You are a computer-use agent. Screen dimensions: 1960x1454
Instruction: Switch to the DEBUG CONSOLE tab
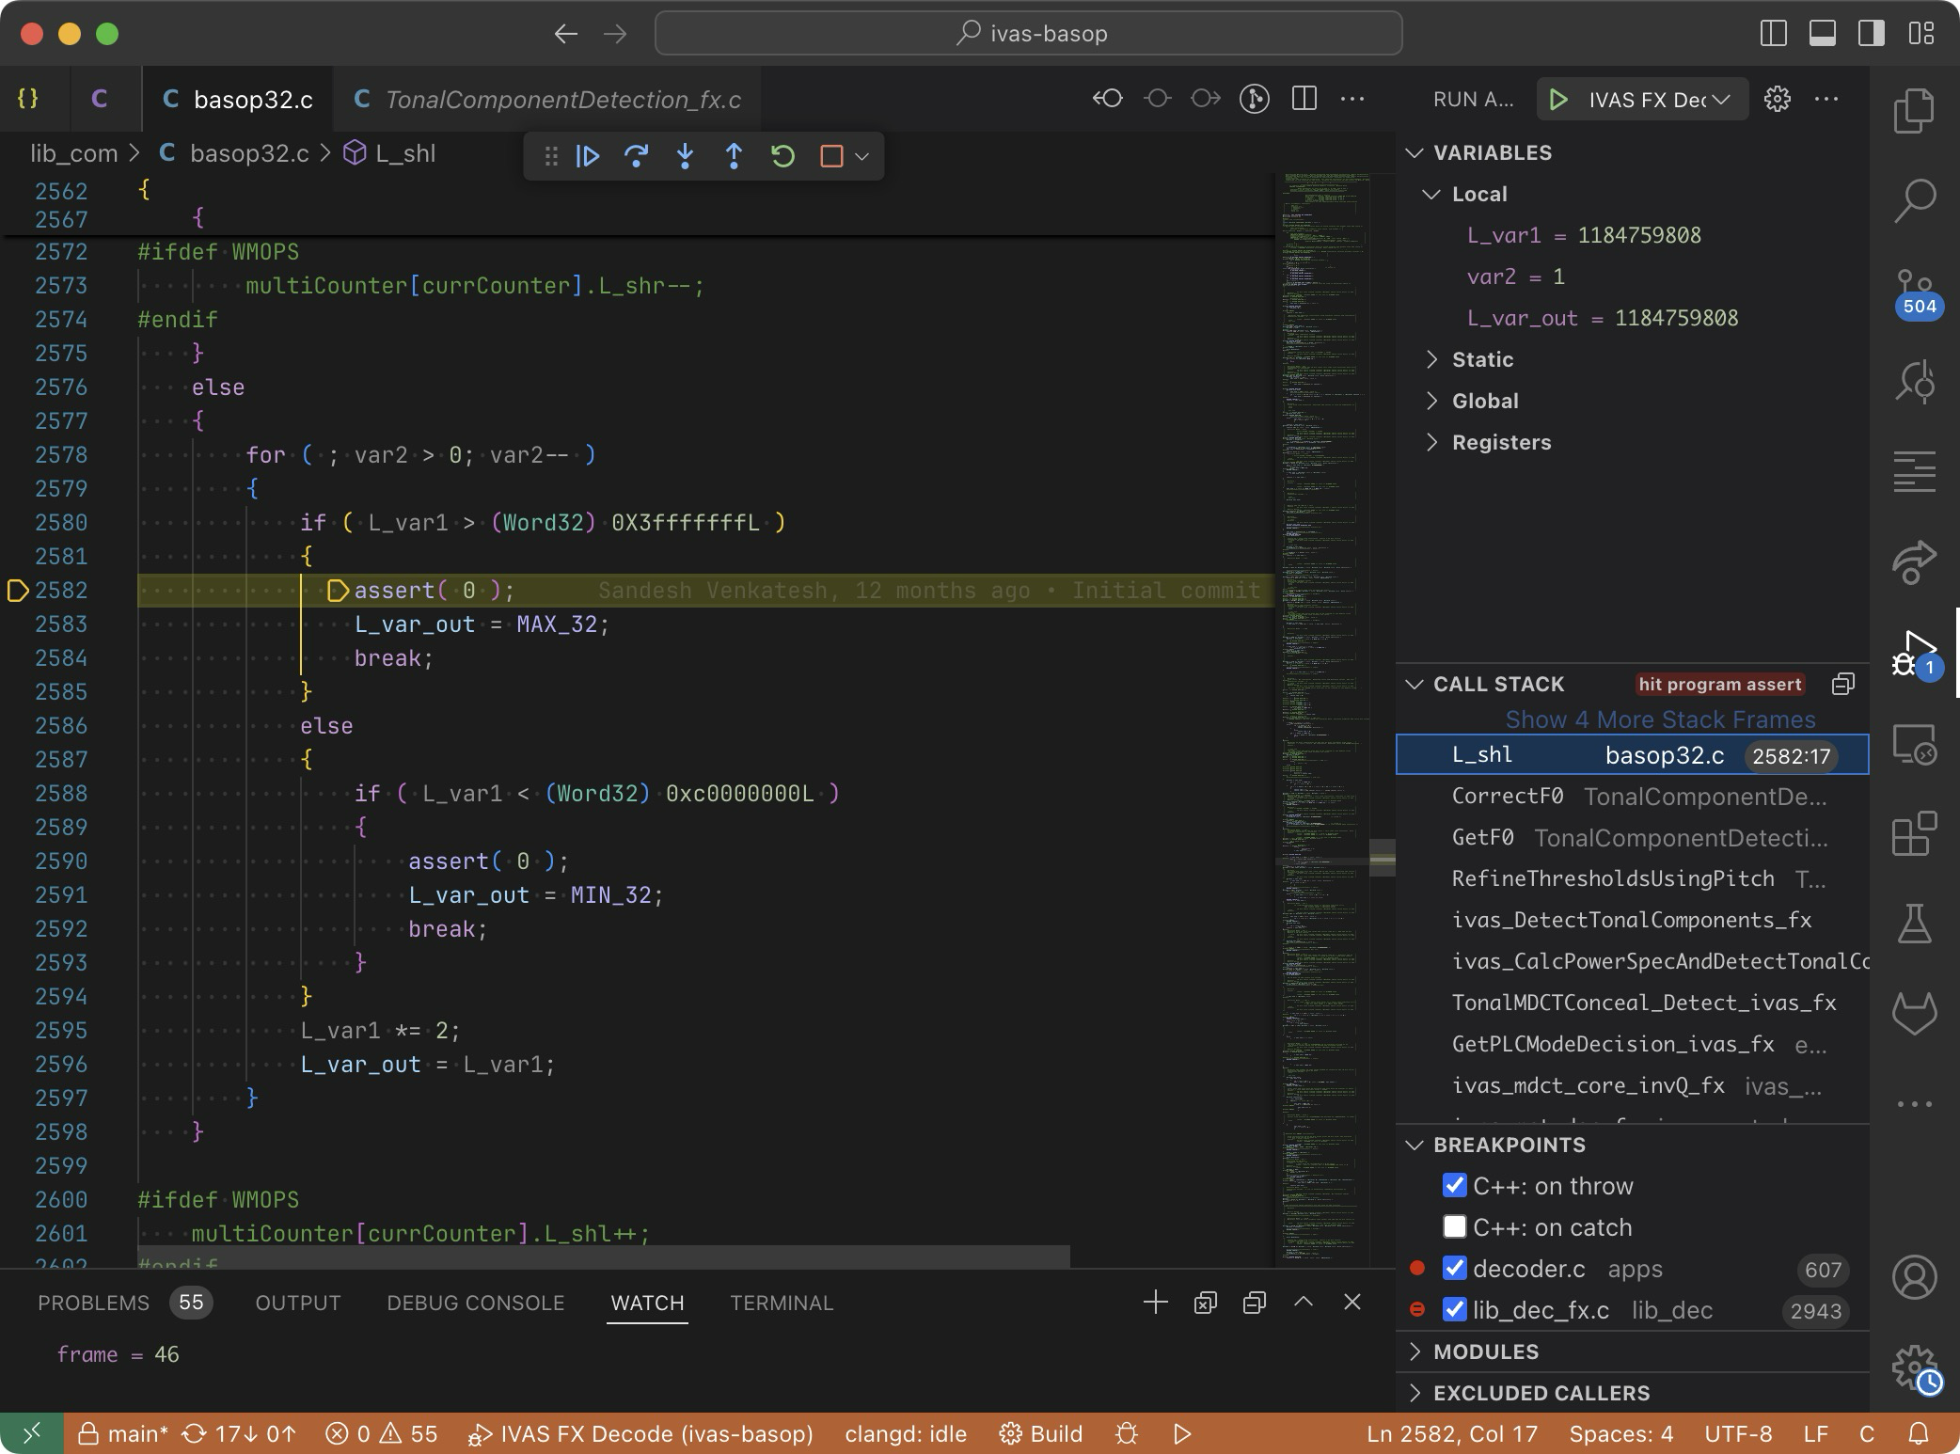(x=475, y=1303)
